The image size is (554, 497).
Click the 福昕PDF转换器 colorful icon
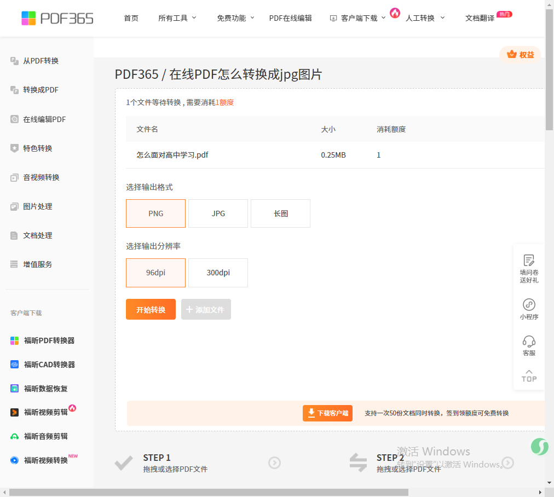(x=14, y=340)
